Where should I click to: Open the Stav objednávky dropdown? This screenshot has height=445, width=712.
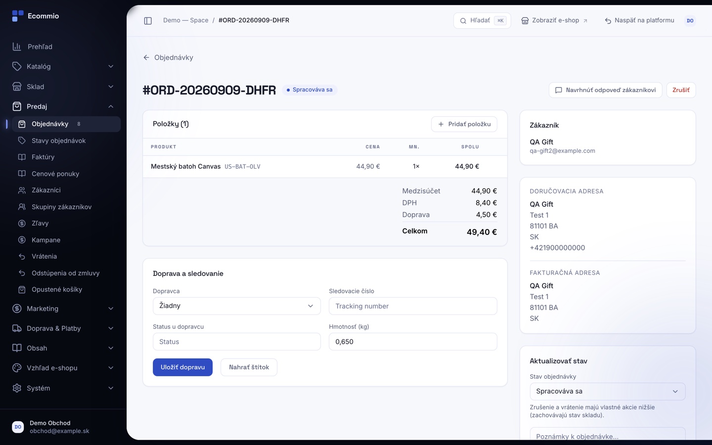(608, 392)
